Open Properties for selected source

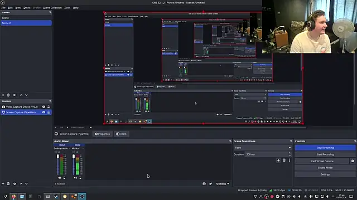[x=102, y=134]
